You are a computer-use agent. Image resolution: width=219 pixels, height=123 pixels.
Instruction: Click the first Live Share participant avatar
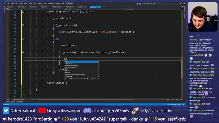[x=137, y=4]
